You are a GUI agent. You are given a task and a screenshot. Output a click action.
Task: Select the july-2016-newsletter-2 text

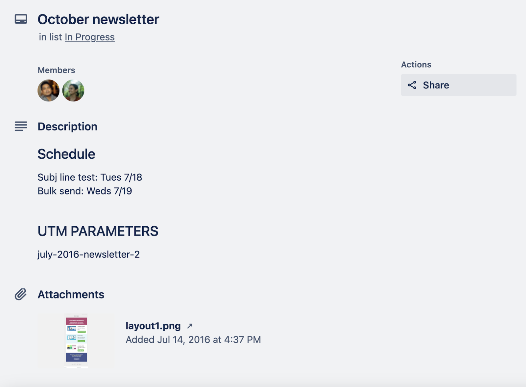coord(89,254)
